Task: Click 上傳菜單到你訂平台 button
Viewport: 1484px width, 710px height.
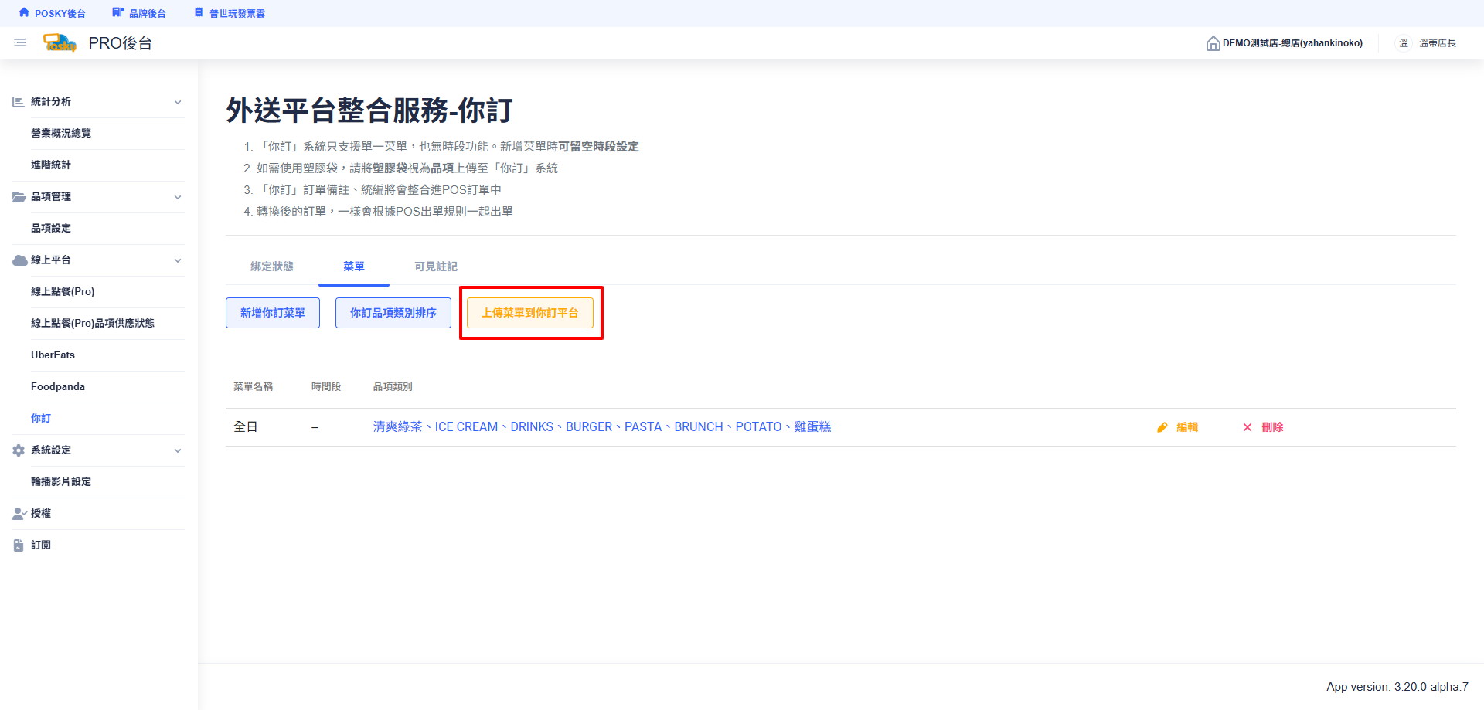Action: (530, 313)
